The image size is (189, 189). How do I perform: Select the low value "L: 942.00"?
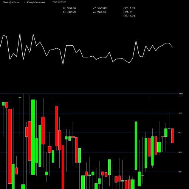coord(100,12)
